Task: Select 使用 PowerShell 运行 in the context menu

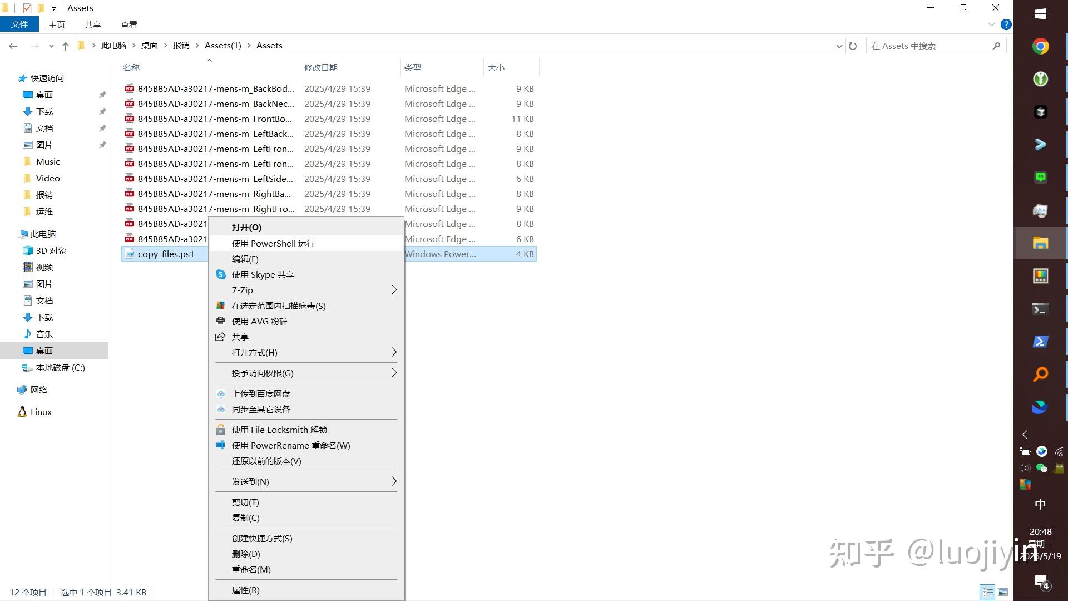Action: [x=273, y=243]
